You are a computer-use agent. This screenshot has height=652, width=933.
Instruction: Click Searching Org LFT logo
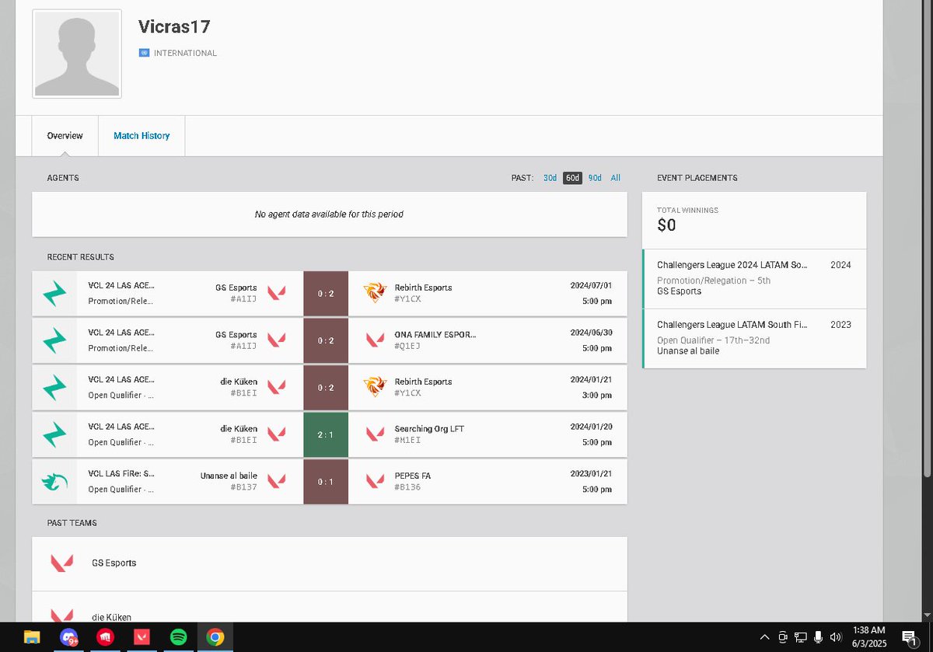(x=376, y=434)
